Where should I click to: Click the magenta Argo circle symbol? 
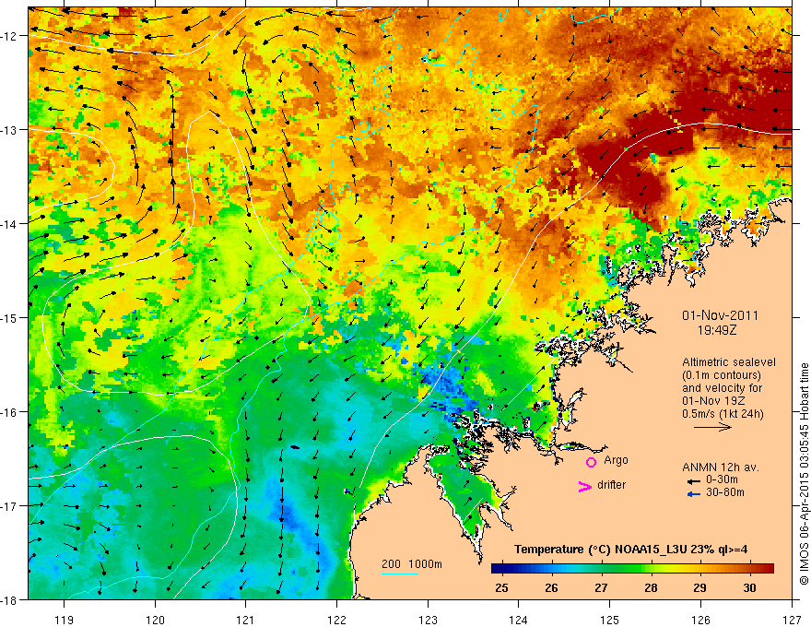pyautogui.click(x=591, y=462)
